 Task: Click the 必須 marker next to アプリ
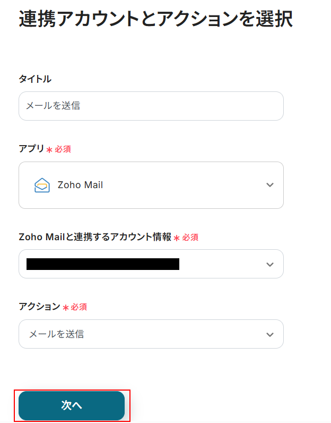(x=63, y=149)
